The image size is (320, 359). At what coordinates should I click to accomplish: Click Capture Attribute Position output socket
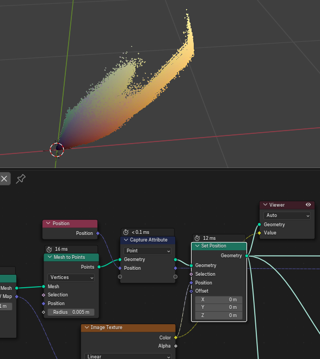pos(175,268)
